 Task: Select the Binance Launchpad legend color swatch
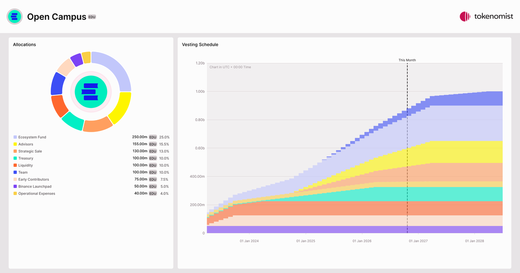tap(15, 186)
